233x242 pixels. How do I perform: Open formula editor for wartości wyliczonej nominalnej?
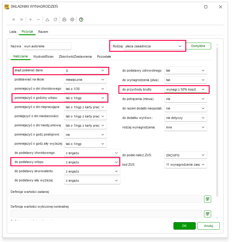pyautogui.click(x=207, y=214)
